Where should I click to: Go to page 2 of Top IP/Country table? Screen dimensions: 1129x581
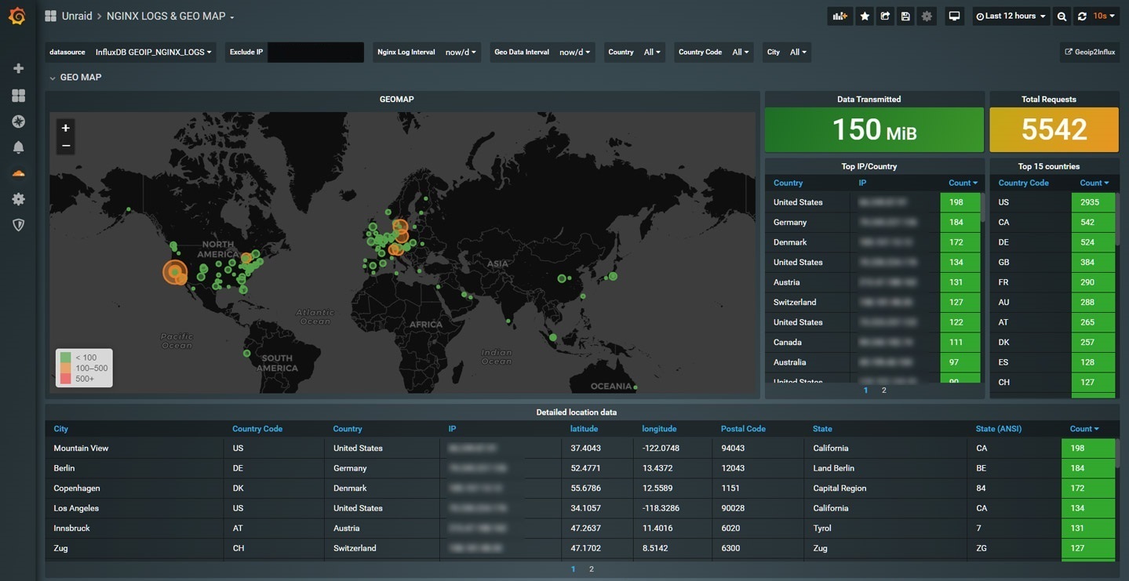883,388
